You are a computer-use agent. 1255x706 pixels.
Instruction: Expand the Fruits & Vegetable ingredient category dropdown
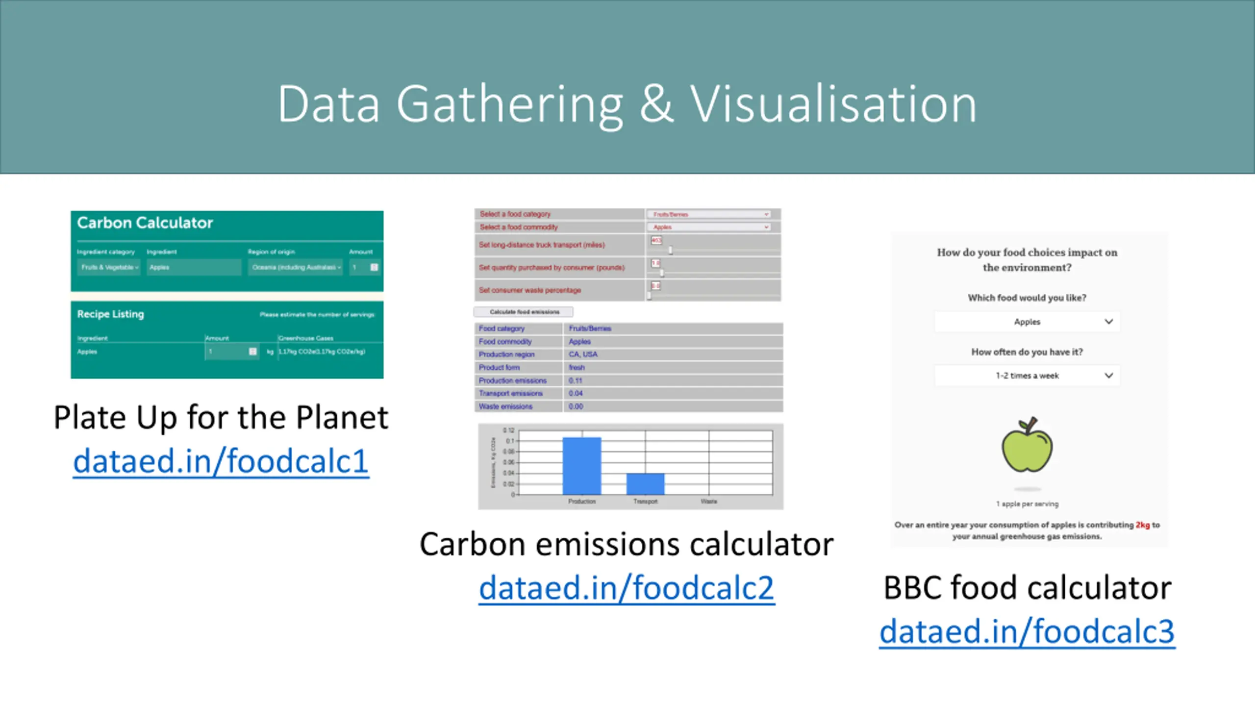click(109, 267)
